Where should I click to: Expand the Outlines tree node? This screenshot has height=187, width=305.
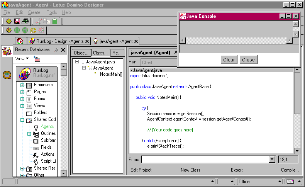(x=29, y=134)
